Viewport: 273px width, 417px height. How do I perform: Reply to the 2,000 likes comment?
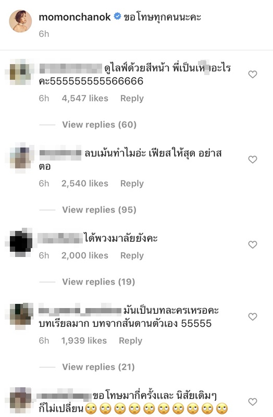coord(132,255)
